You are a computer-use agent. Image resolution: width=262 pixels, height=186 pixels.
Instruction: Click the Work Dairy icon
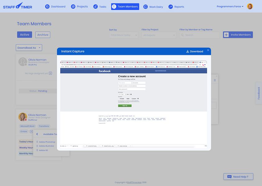click(146, 7)
